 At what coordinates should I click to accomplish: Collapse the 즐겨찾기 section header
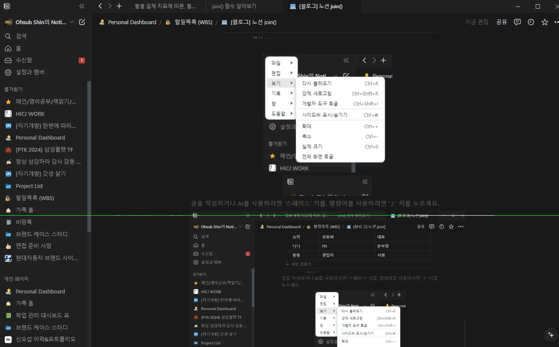(13, 89)
